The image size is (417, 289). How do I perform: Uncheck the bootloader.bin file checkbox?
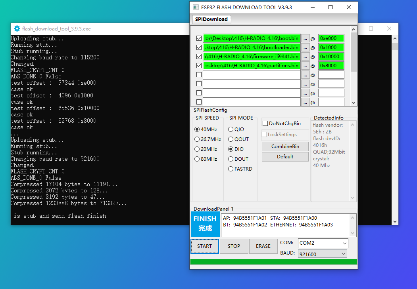point(199,47)
